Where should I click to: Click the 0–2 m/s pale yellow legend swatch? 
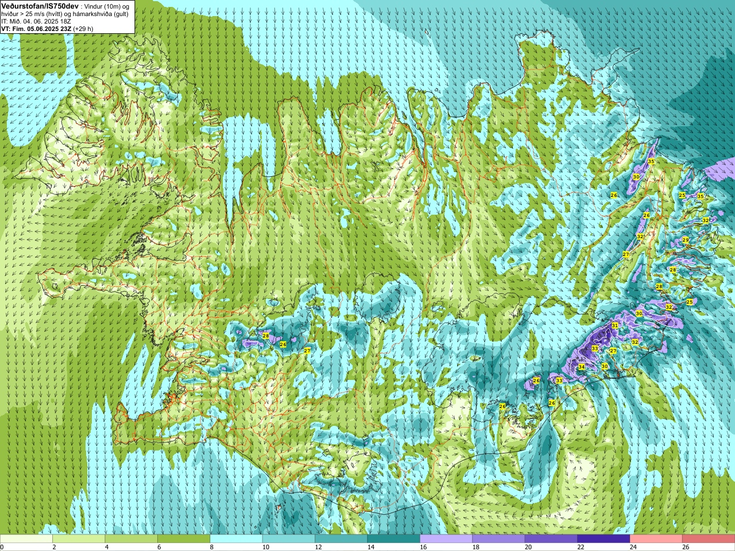pyautogui.click(x=26, y=539)
